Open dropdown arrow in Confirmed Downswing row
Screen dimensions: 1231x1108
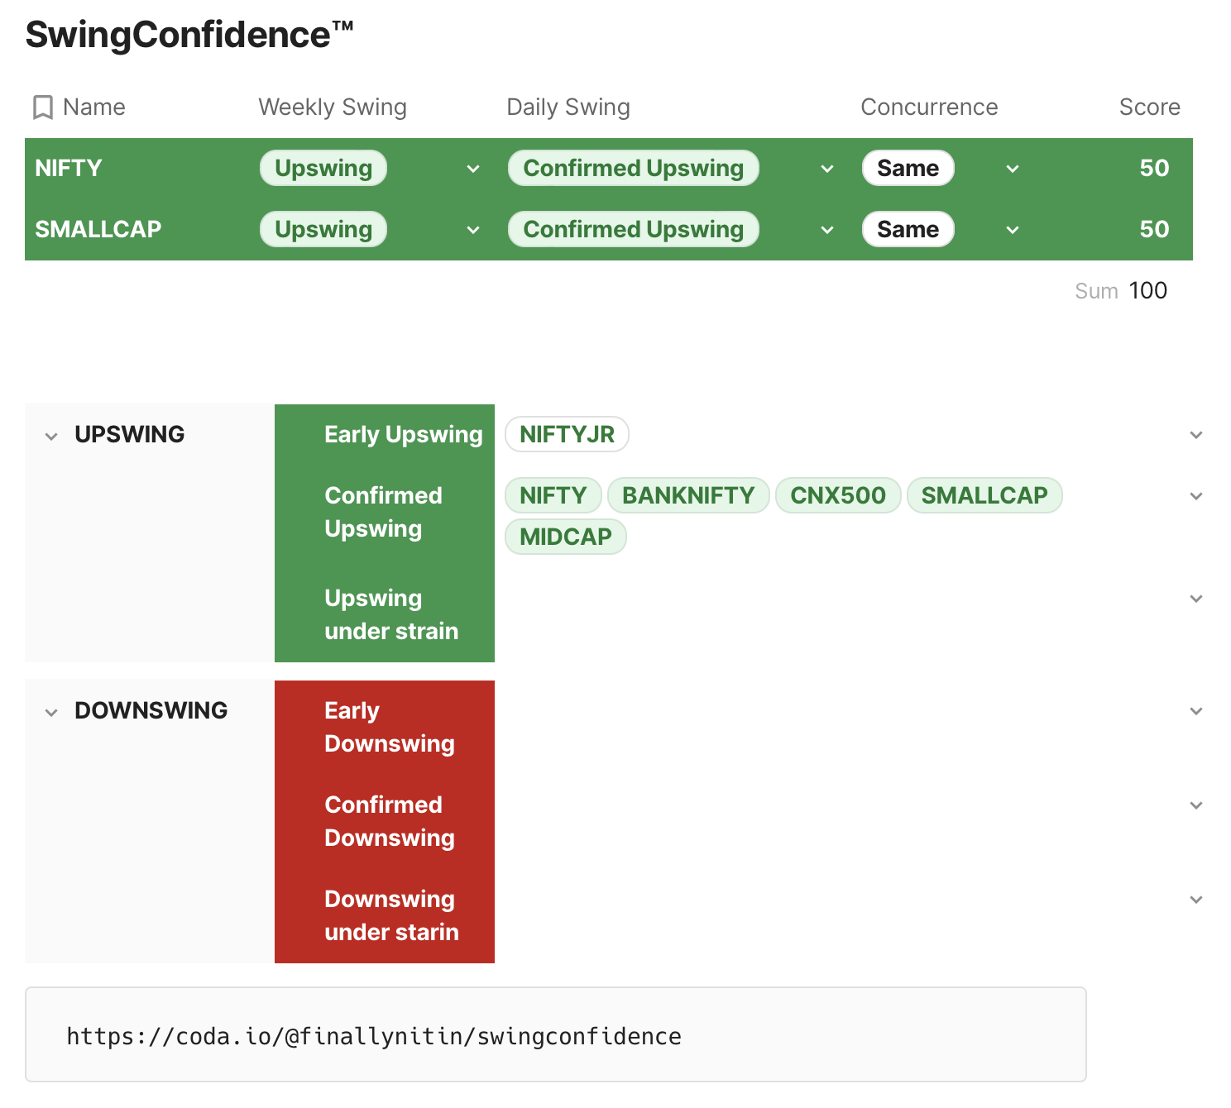[1196, 805]
